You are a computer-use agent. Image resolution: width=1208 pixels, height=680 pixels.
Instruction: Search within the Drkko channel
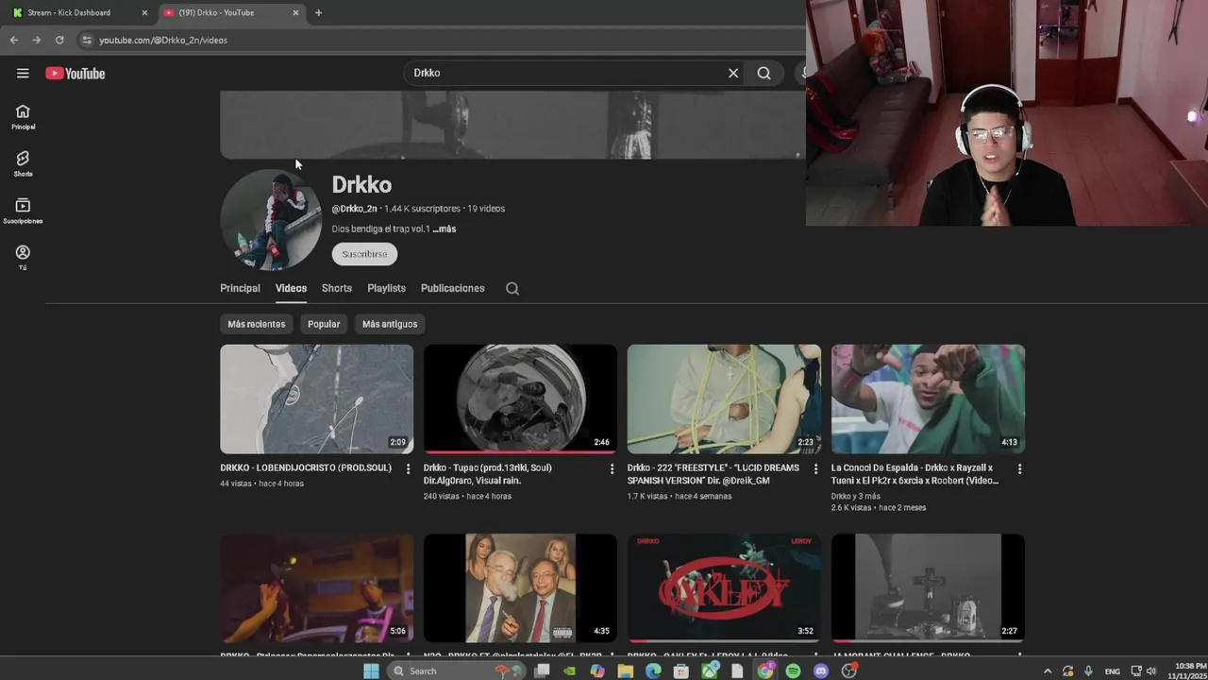[512, 289]
